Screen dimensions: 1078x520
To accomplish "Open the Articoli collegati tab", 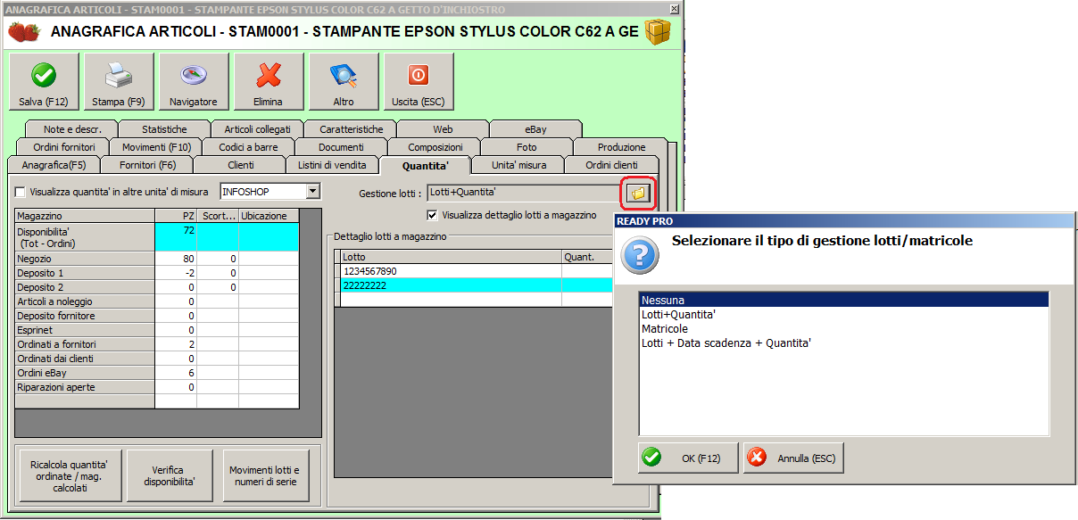I will [258, 129].
